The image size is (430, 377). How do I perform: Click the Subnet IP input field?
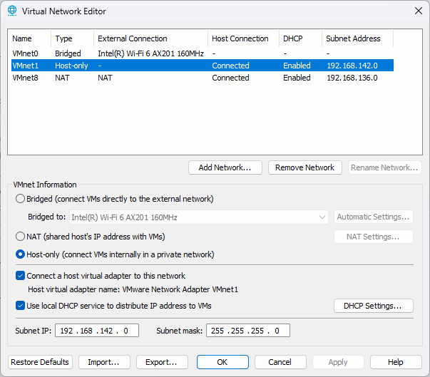pos(97,331)
